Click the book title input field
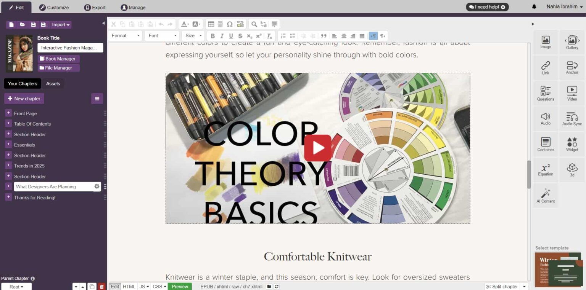Viewport: 586px width, 290px height. coord(70,48)
